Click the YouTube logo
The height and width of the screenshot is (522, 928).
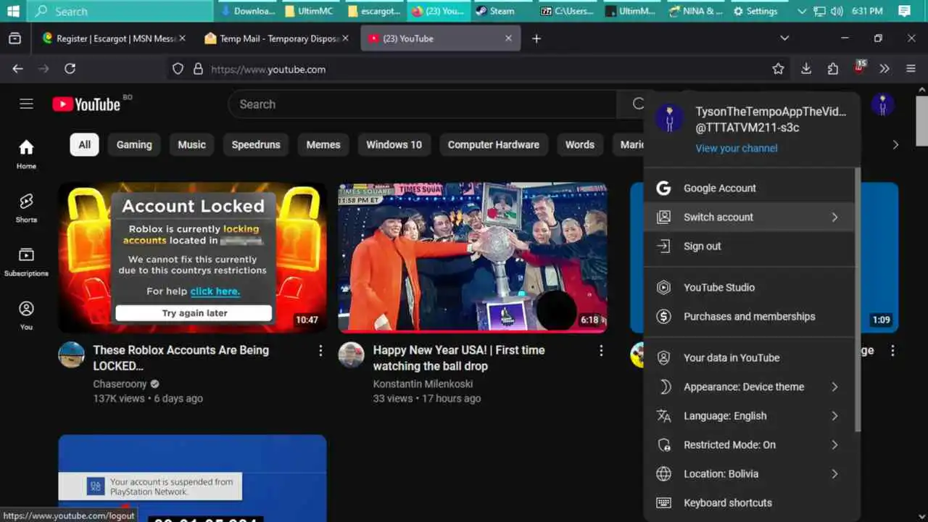coord(86,104)
